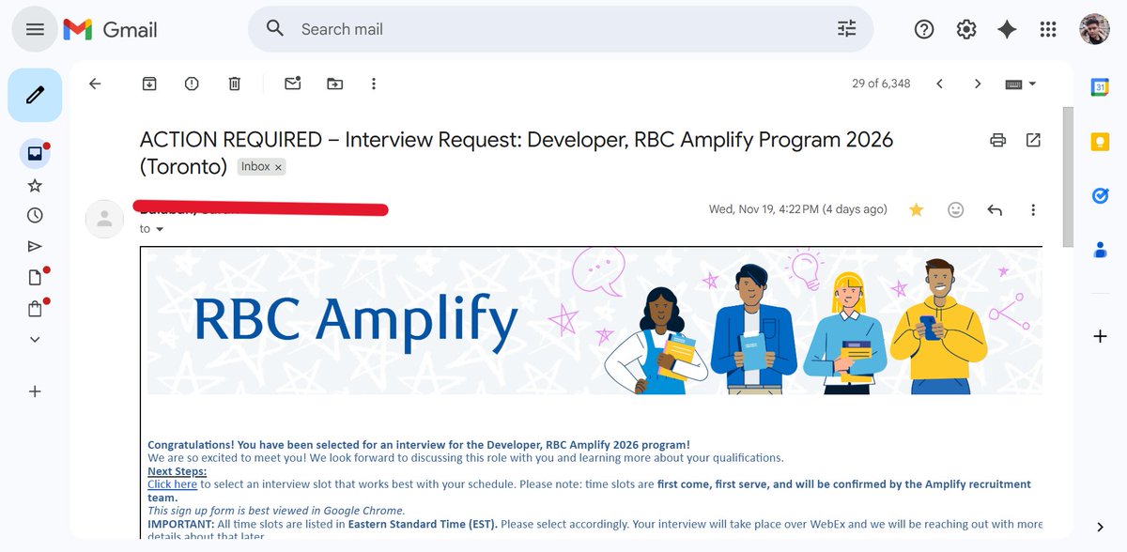This screenshot has height=552, width=1127.
Task: Open Settings gear icon
Action: click(966, 29)
